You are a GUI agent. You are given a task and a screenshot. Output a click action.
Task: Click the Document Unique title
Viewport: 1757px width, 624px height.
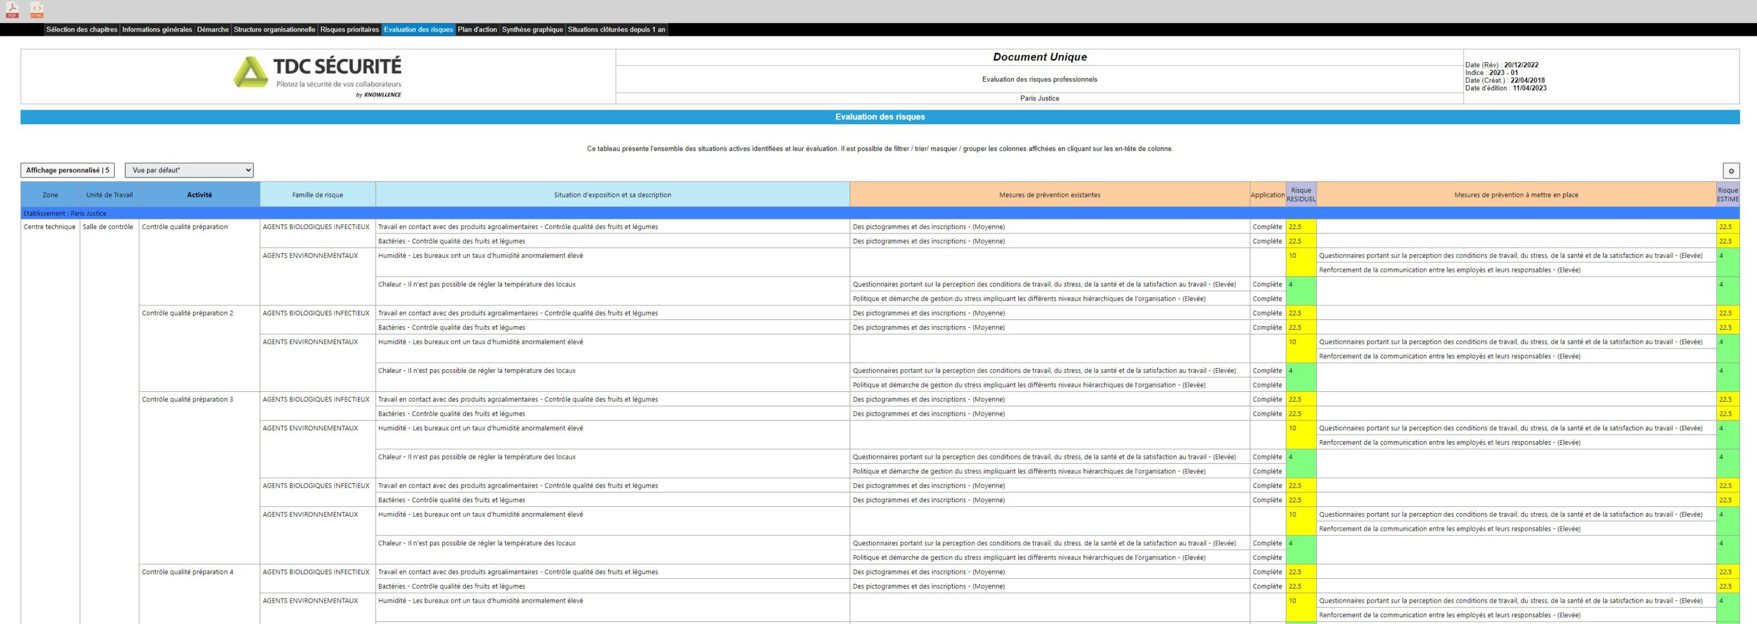point(1040,57)
